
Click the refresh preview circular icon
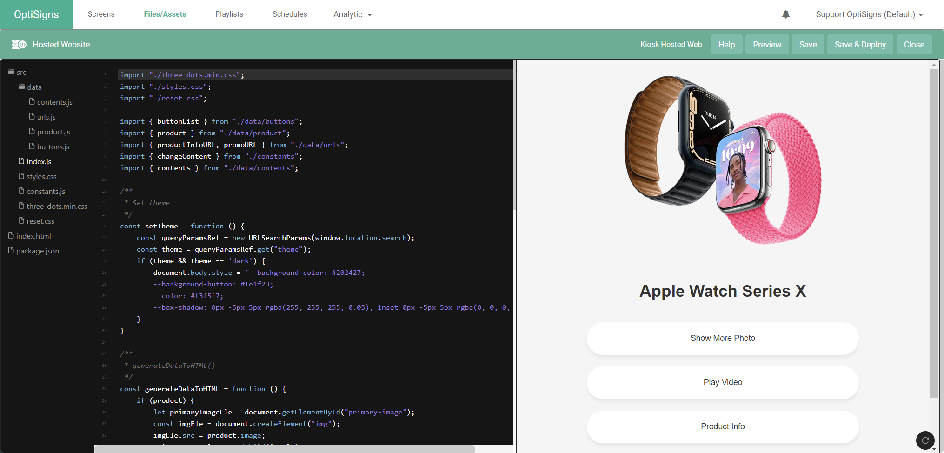click(925, 440)
